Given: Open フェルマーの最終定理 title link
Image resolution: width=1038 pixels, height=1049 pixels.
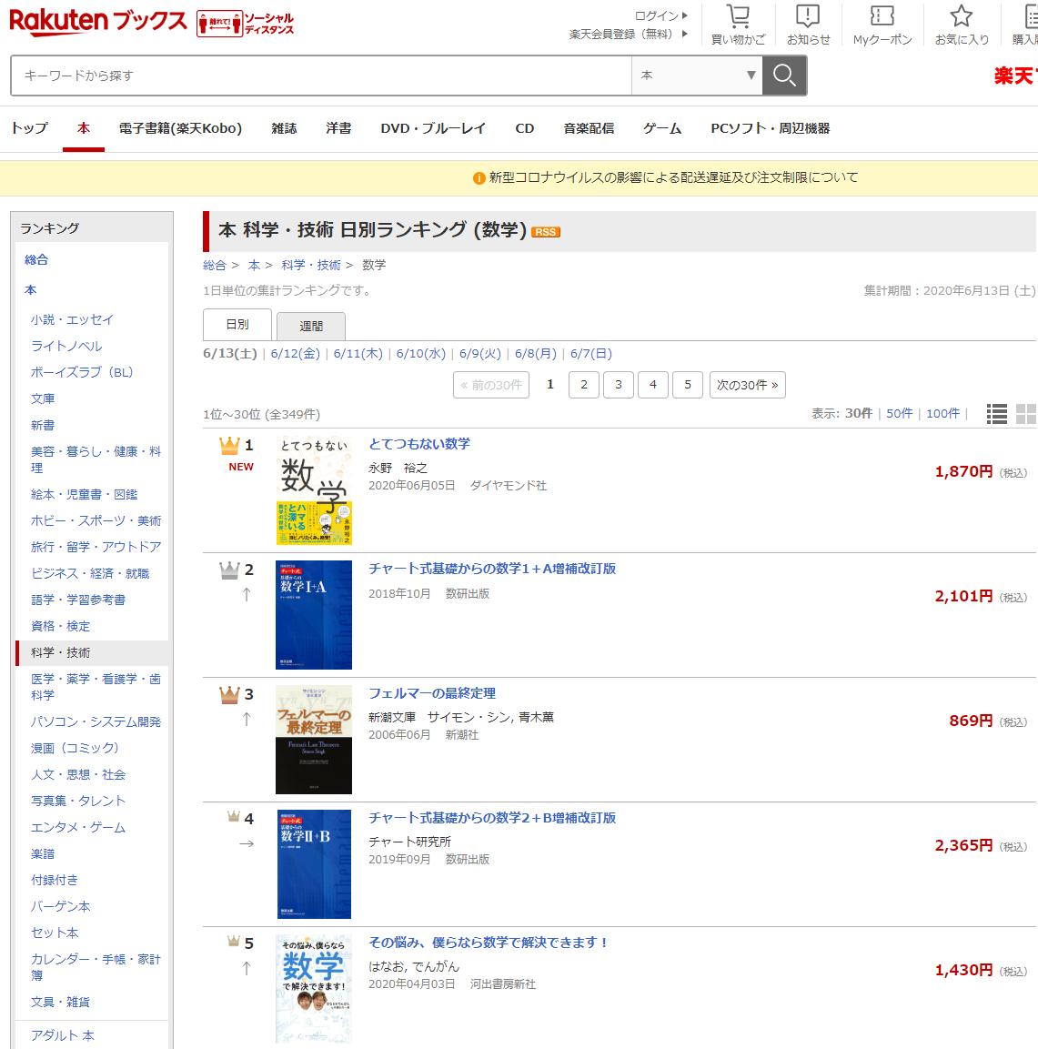Looking at the screenshot, I should pyautogui.click(x=432, y=694).
